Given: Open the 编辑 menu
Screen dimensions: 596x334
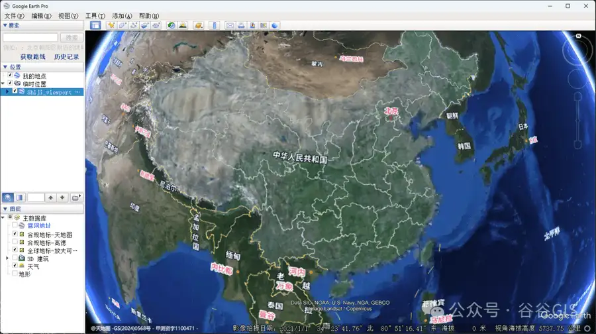Looking at the screenshot, I should pos(41,16).
